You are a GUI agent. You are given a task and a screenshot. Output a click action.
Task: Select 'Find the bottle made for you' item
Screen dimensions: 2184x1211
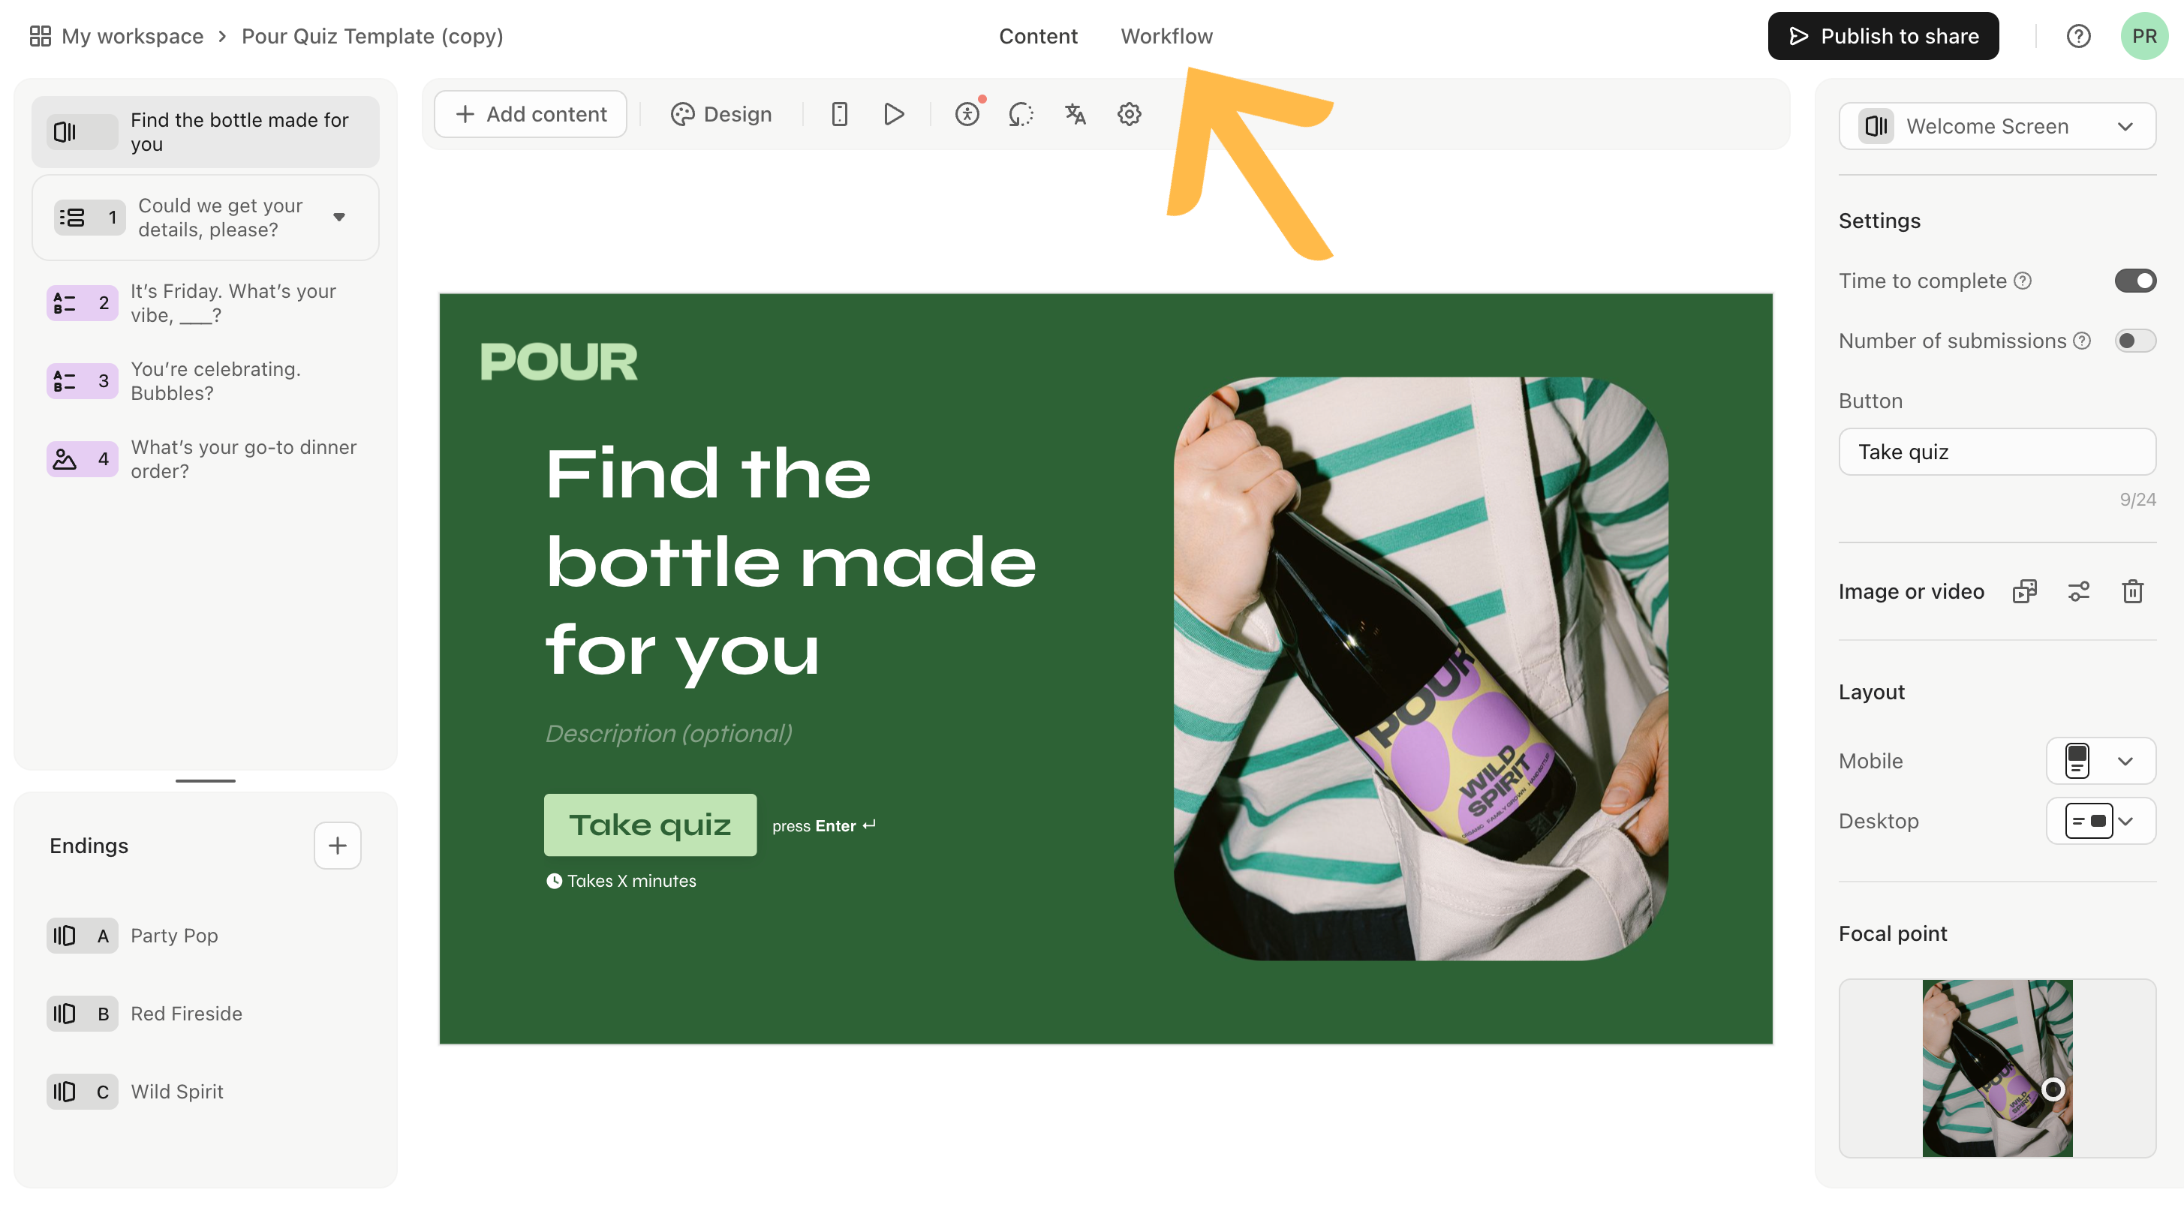point(205,131)
